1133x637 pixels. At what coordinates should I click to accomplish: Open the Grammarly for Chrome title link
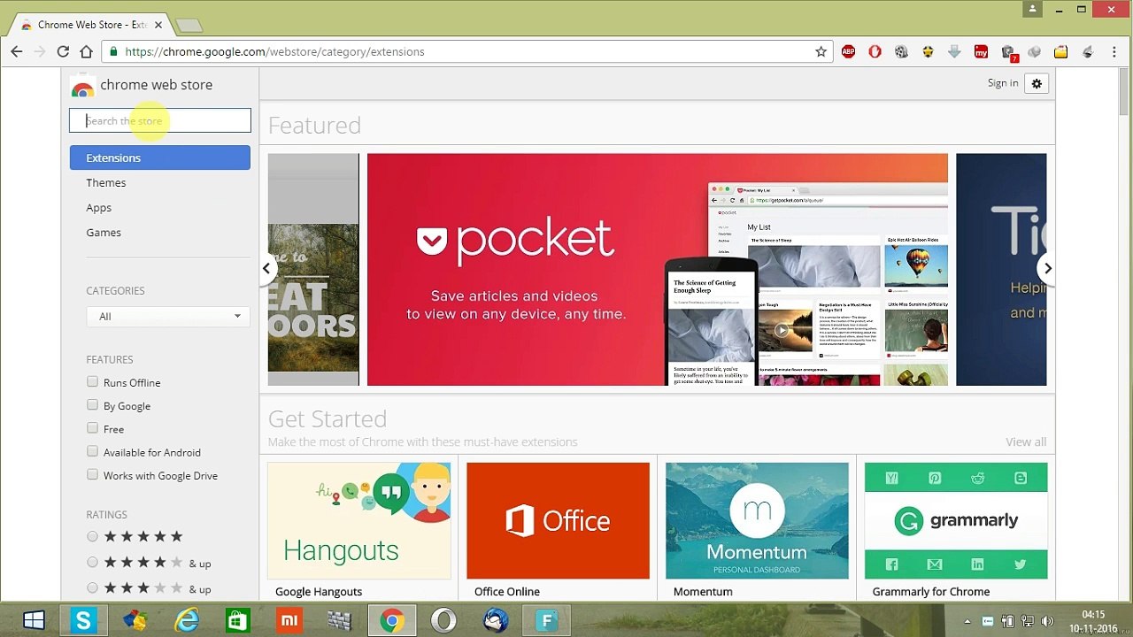click(x=931, y=591)
